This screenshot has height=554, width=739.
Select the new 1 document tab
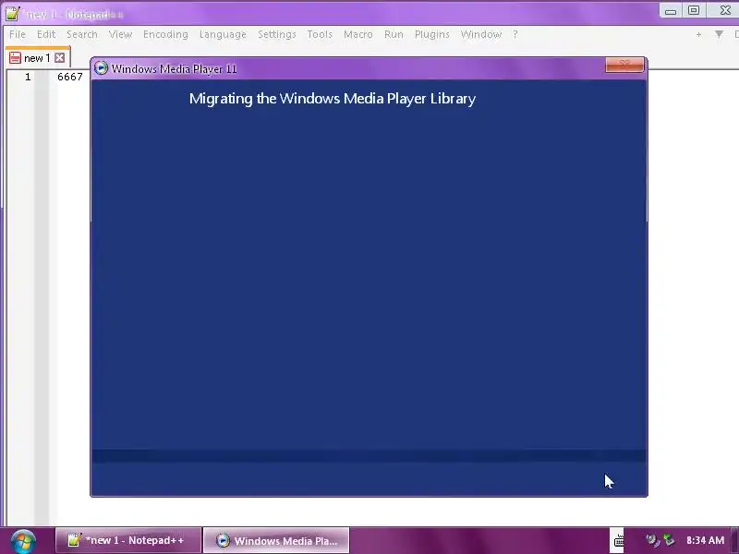point(38,58)
